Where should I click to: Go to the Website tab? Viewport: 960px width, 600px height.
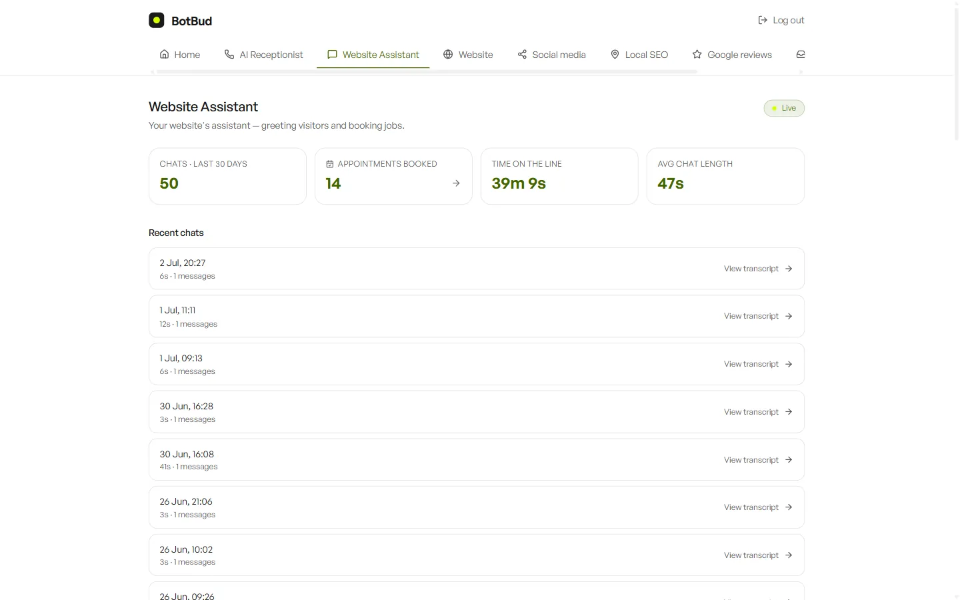tap(468, 55)
